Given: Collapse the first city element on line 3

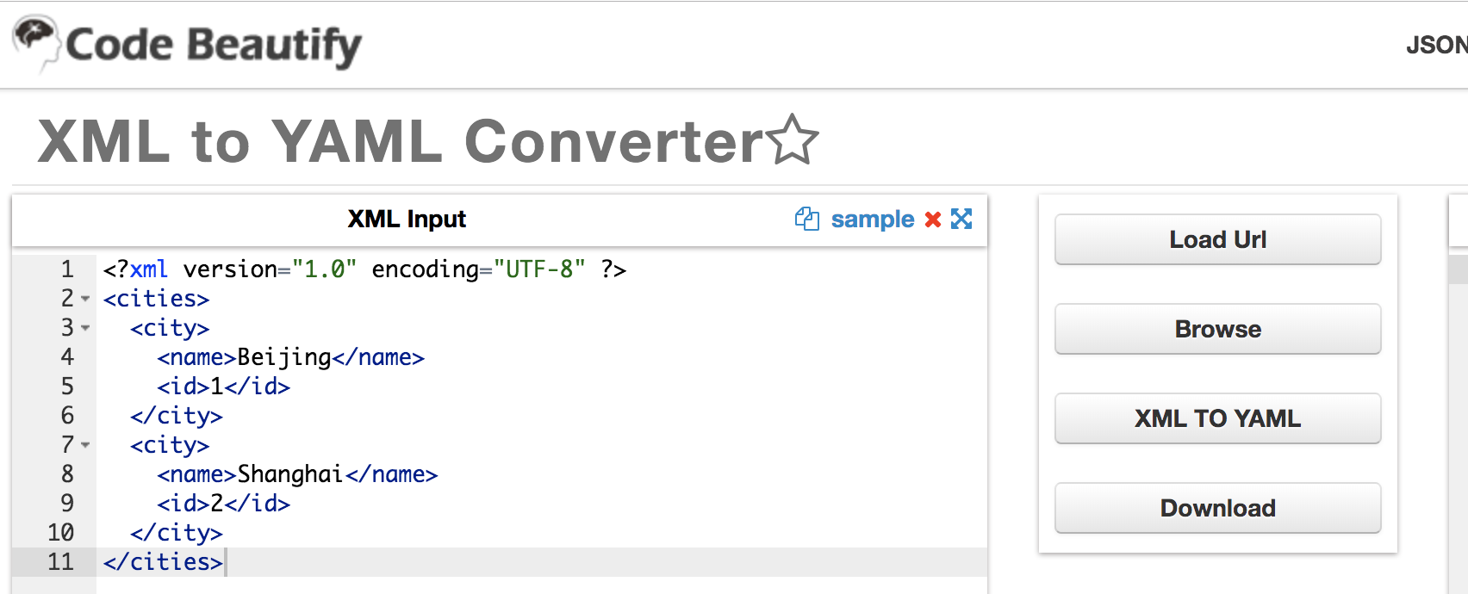Looking at the screenshot, I should pyautogui.click(x=85, y=329).
